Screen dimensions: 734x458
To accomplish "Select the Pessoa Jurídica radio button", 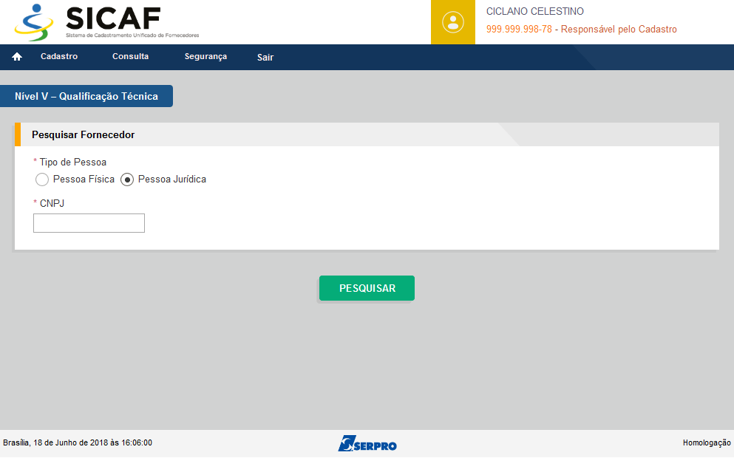I will coord(127,180).
